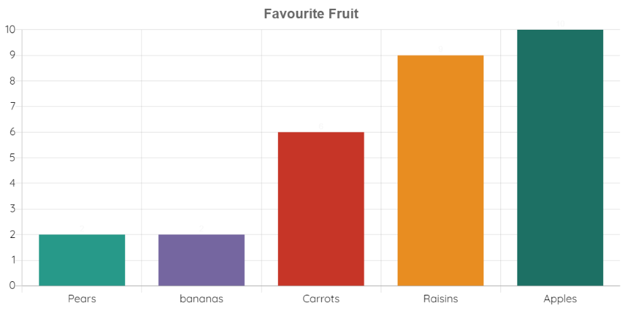Click the red Carrots bar
622x311 pixels.
pyautogui.click(x=321, y=209)
